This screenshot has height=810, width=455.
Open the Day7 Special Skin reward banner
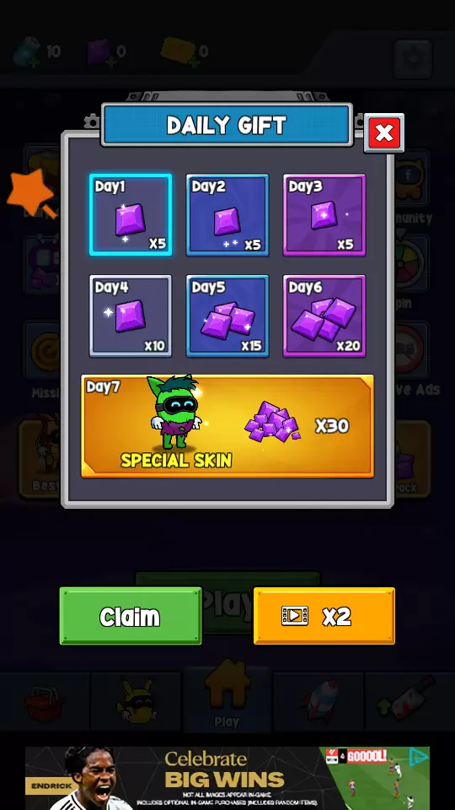227,426
